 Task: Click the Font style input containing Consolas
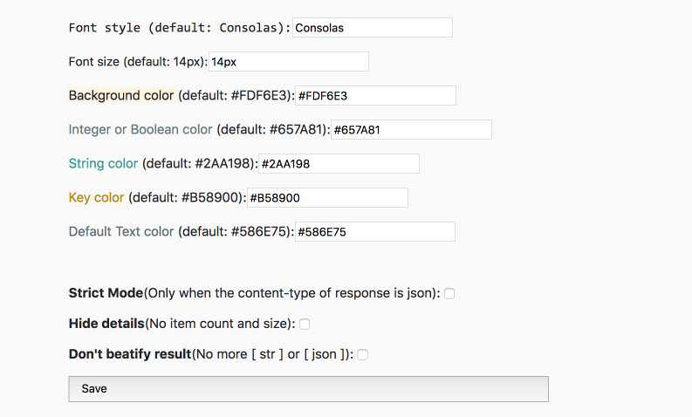372,28
